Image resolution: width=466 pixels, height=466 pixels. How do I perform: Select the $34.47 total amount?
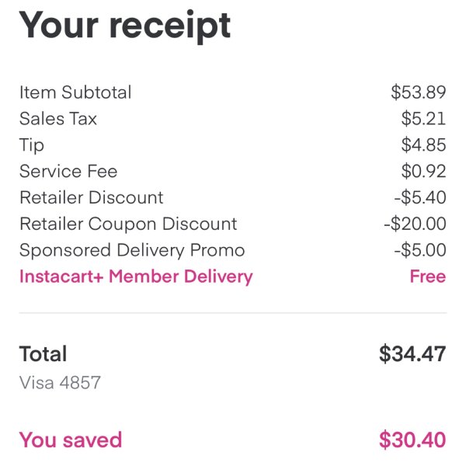pyautogui.click(x=412, y=353)
